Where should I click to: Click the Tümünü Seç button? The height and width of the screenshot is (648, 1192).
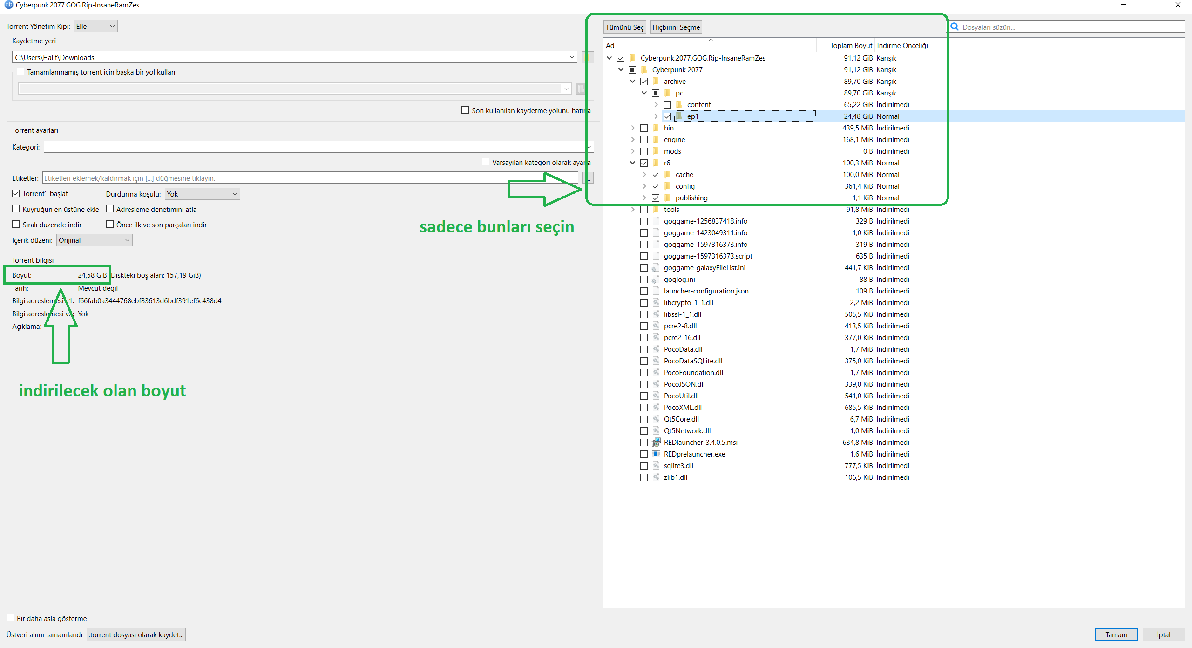pyautogui.click(x=624, y=27)
